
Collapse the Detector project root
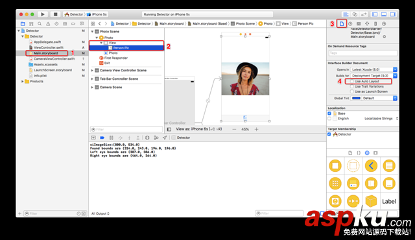pyautogui.click(x=19, y=30)
